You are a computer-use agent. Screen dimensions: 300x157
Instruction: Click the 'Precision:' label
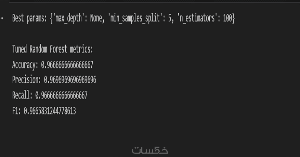(27, 80)
